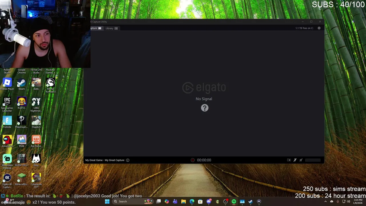Open the skate. desktop shortcut
The height and width of the screenshot is (206, 366).
[x=36, y=84]
